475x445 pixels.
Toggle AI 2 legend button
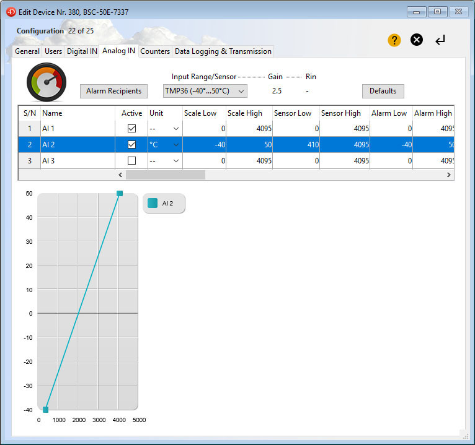(x=164, y=203)
